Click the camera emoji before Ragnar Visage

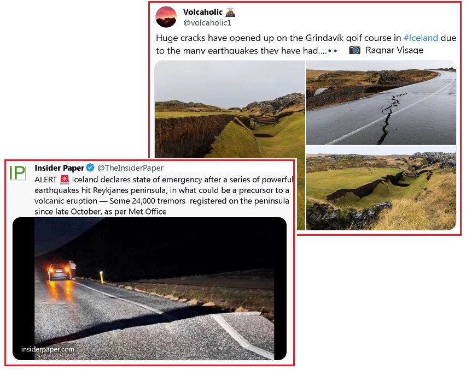(354, 50)
